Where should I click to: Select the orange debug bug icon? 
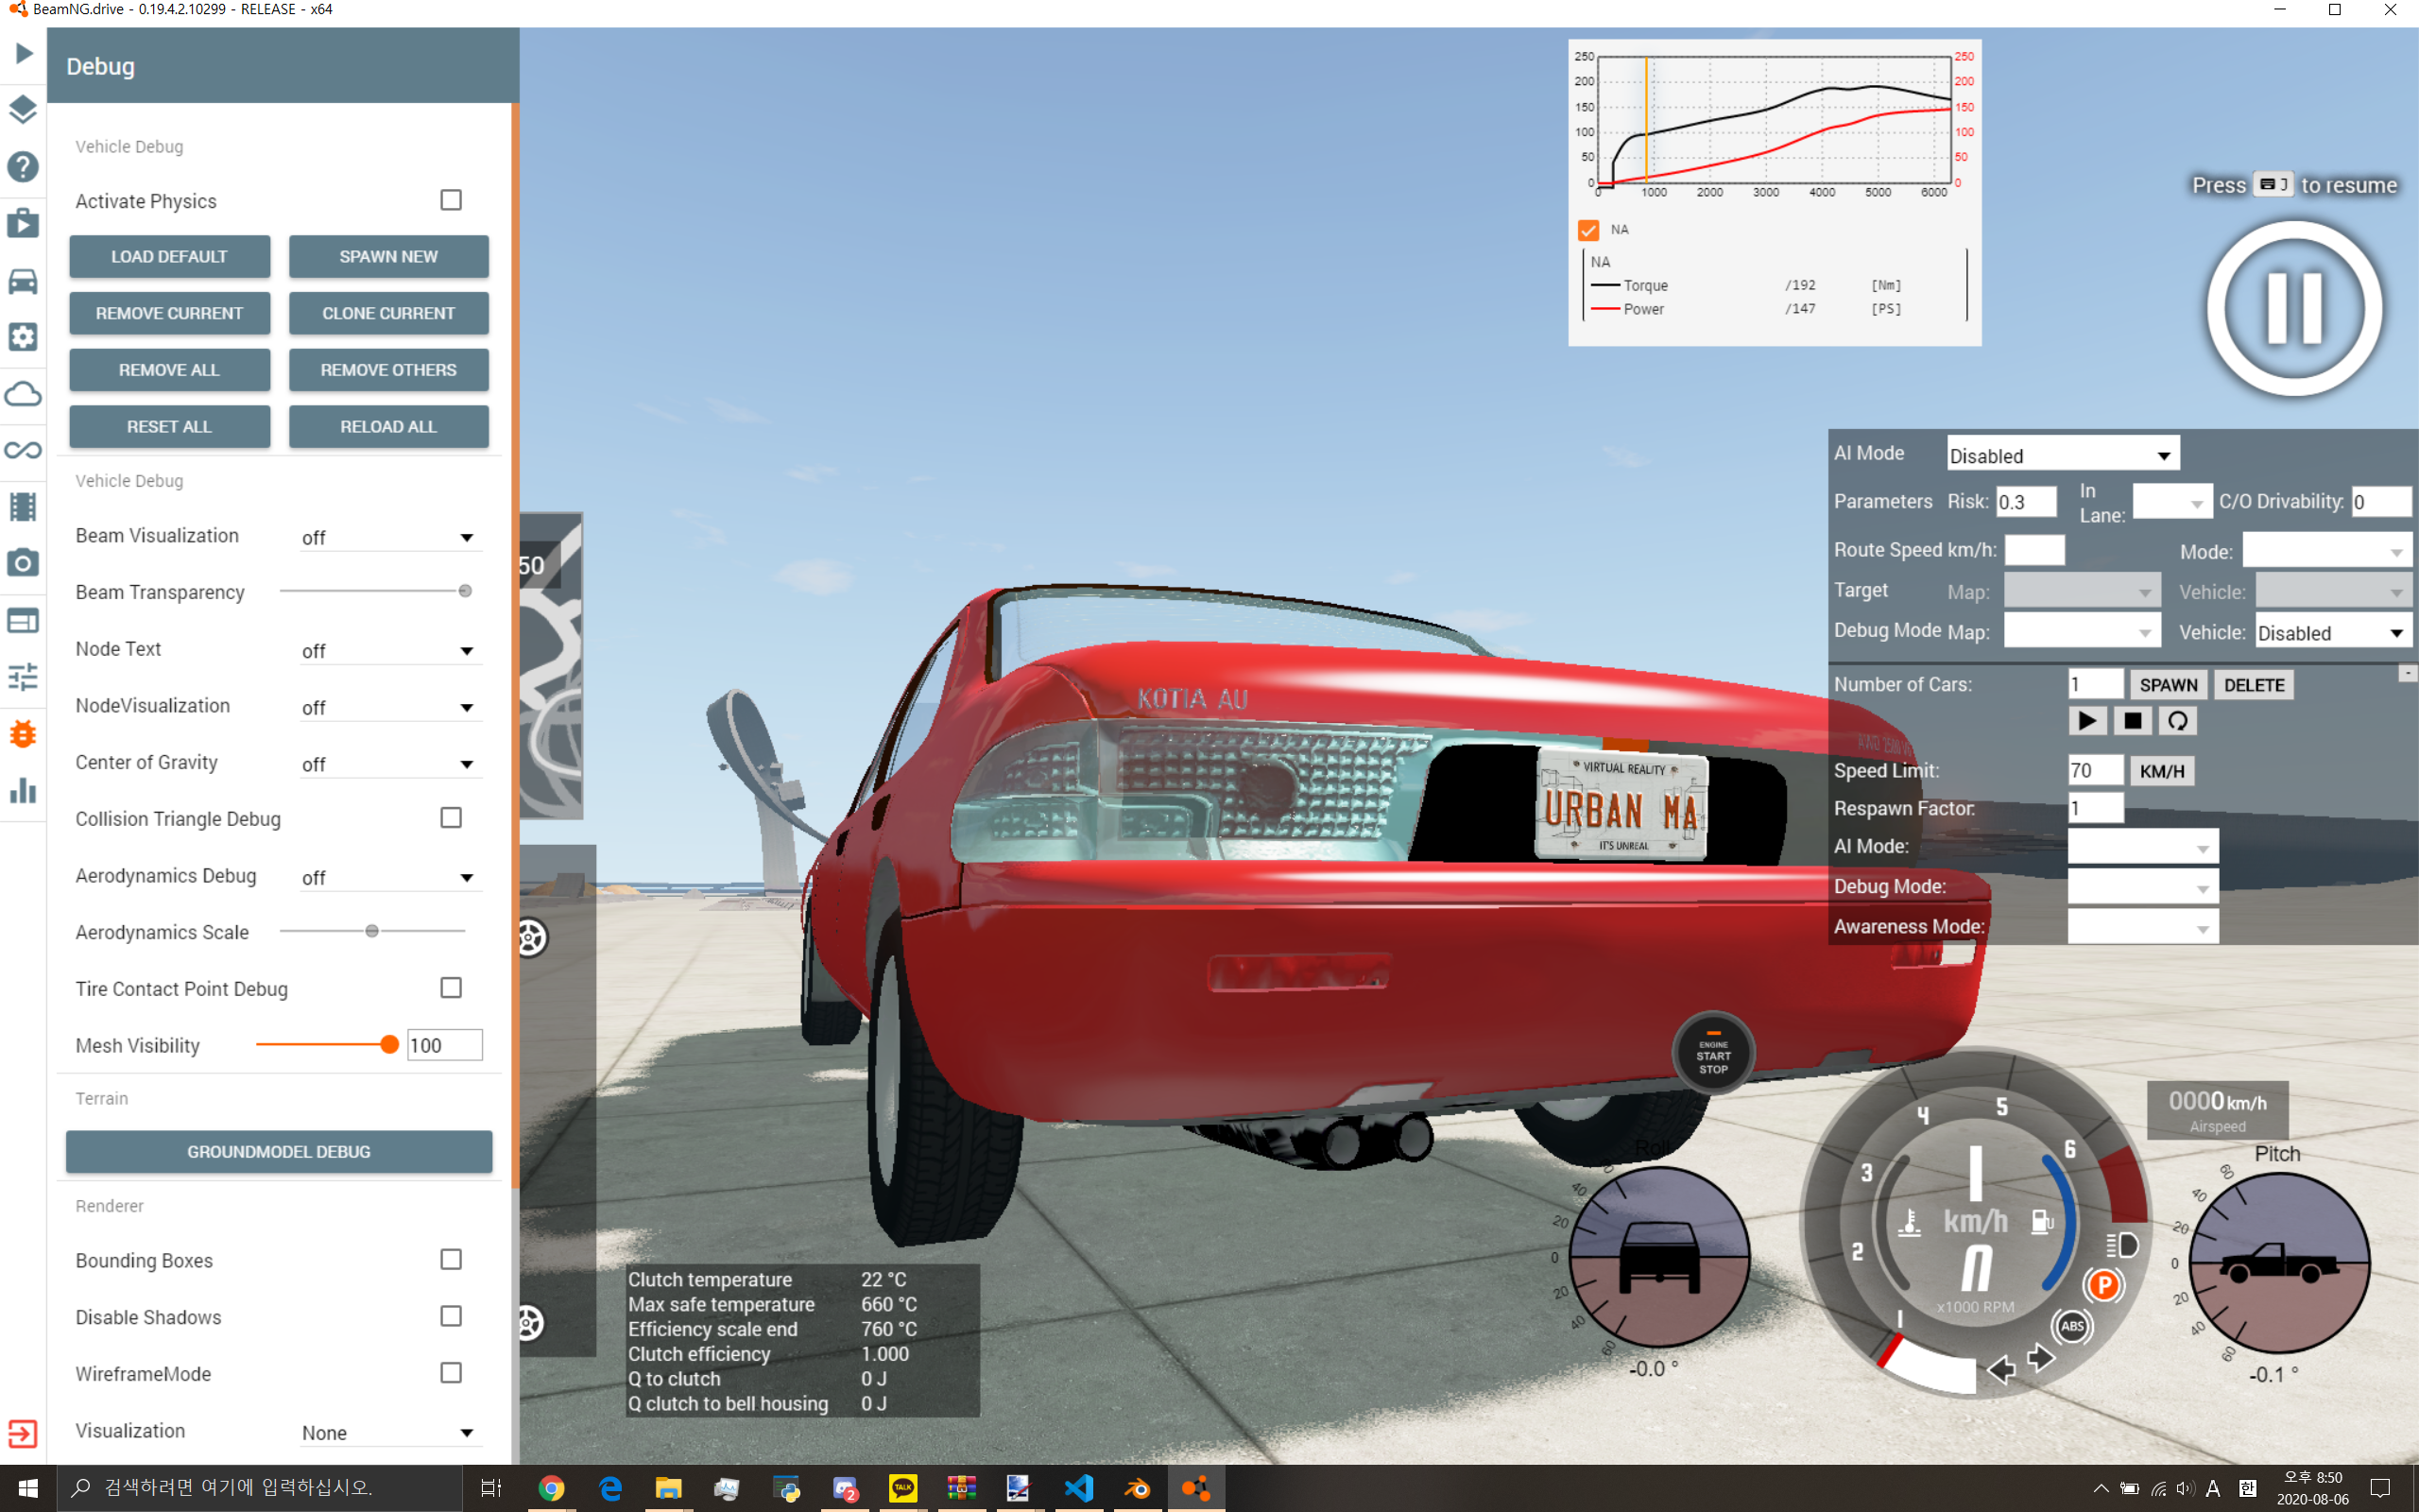point(23,734)
